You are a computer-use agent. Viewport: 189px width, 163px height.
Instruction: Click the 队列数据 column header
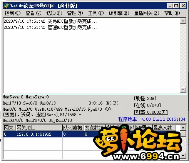point(73,128)
